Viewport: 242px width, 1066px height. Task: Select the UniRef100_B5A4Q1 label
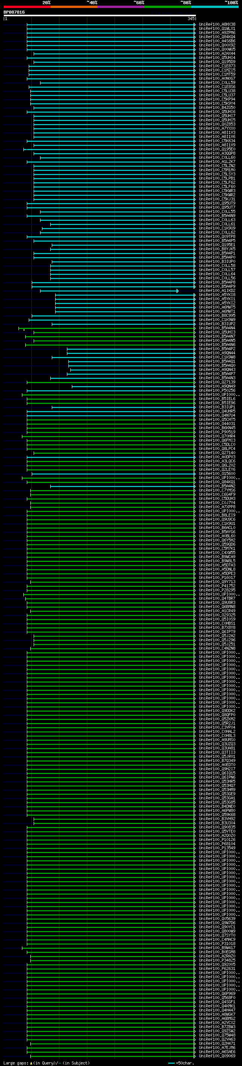pyautogui.click(x=217, y=361)
